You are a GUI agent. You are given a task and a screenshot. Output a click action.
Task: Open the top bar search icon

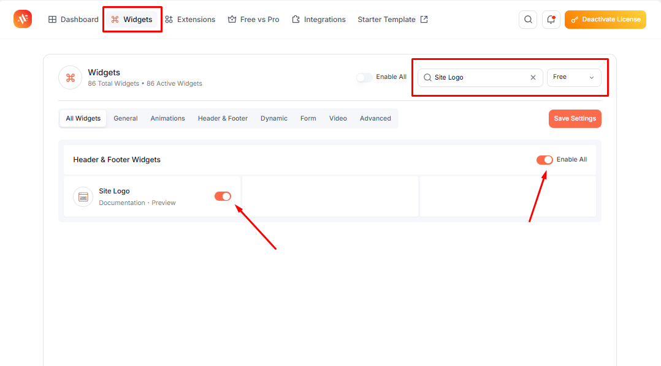[x=528, y=20]
